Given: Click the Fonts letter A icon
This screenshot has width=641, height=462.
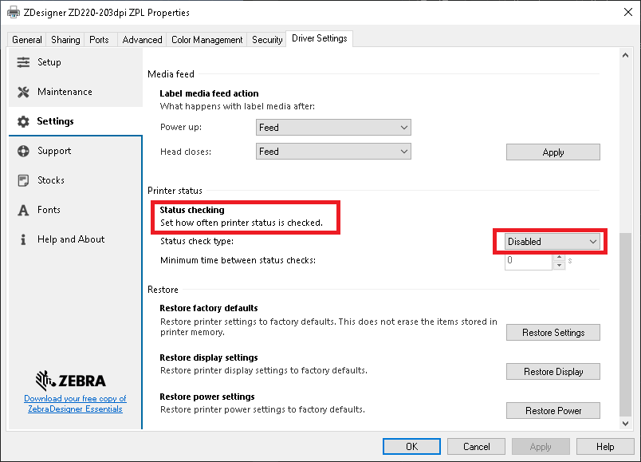Looking at the screenshot, I should pos(23,210).
